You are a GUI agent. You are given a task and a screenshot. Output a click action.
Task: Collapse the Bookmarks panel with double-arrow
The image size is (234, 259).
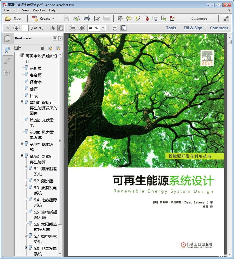pyautogui.click(x=55, y=38)
